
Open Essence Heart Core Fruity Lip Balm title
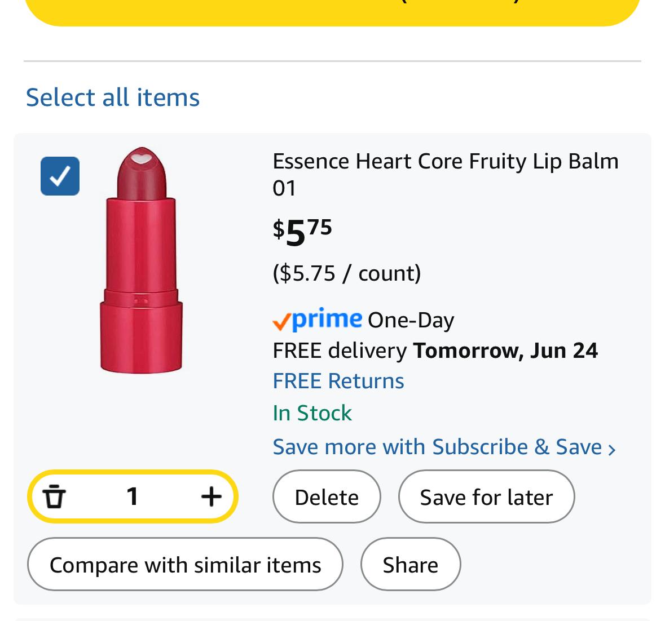coord(446,174)
